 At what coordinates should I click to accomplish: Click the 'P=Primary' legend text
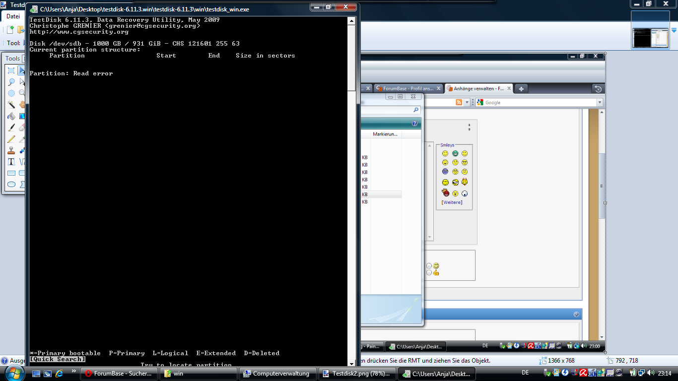127,353
